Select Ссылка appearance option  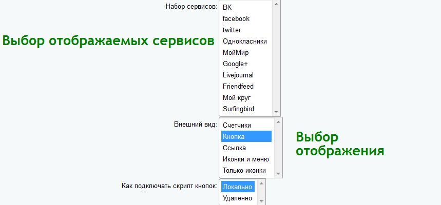coord(235,148)
